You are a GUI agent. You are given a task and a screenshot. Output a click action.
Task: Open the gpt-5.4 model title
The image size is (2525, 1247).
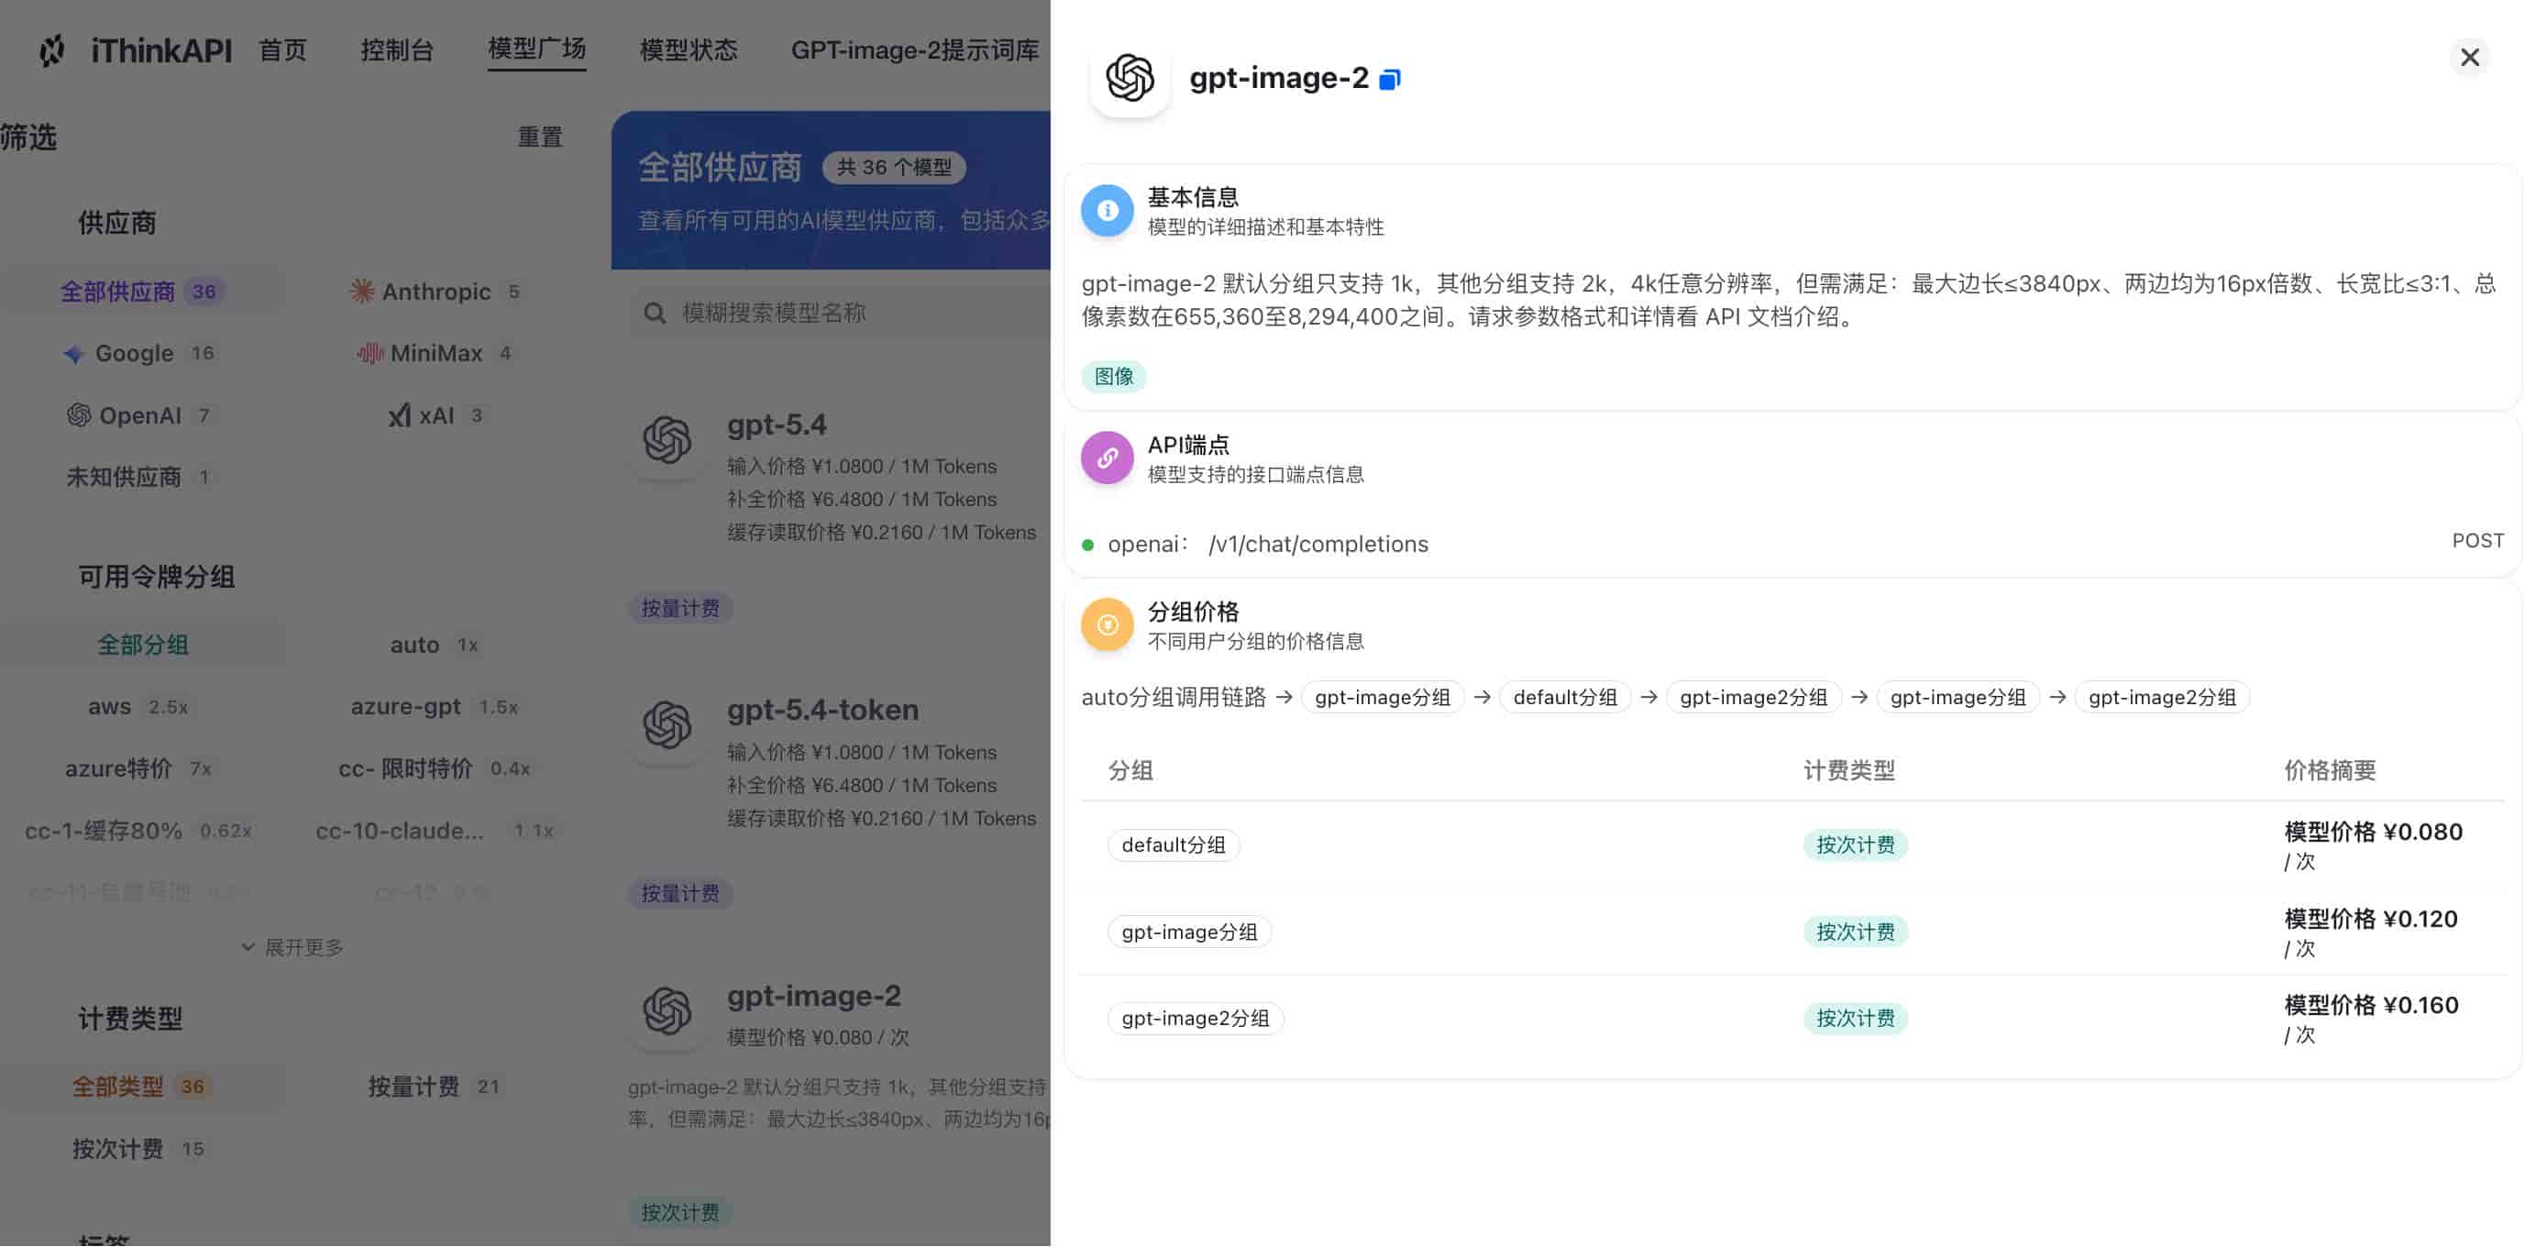click(x=777, y=425)
